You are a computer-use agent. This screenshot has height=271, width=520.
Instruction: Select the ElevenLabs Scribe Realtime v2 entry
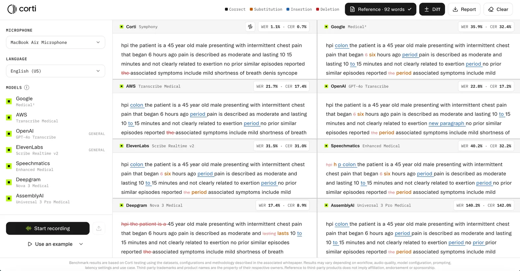pos(56,150)
